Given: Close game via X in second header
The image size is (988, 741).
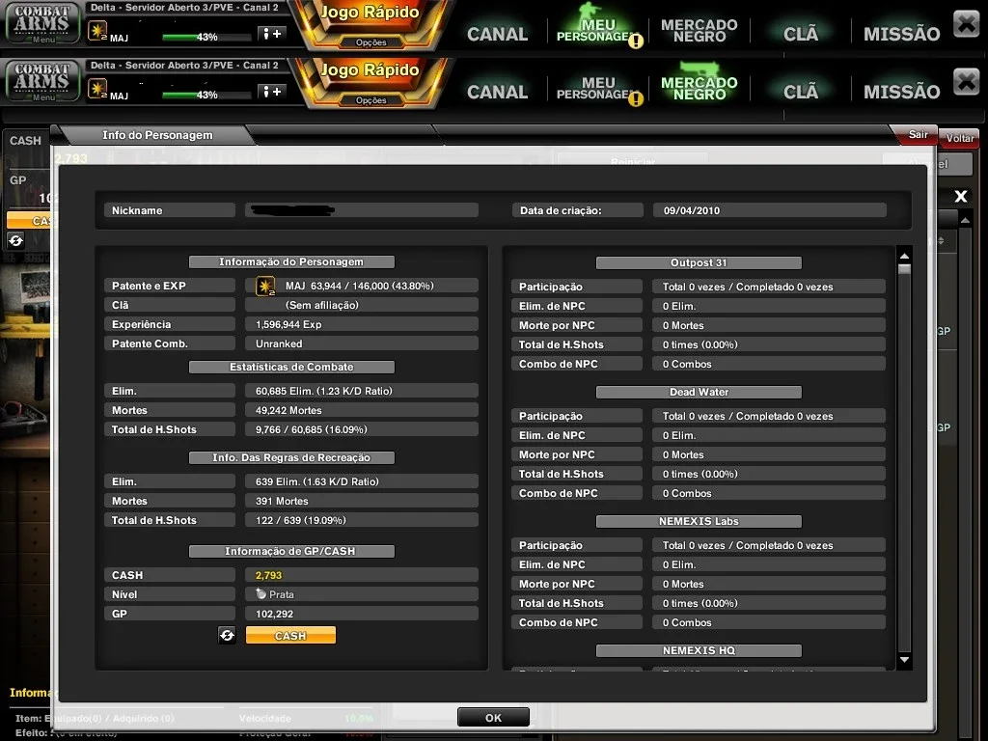Looking at the screenshot, I should [966, 82].
